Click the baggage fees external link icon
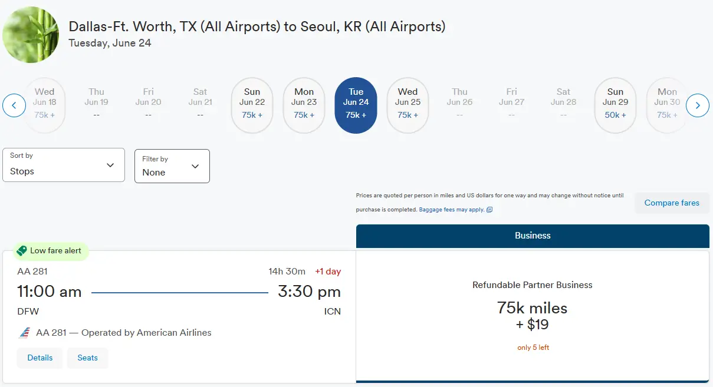The image size is (713, 387). pos(489,210)
